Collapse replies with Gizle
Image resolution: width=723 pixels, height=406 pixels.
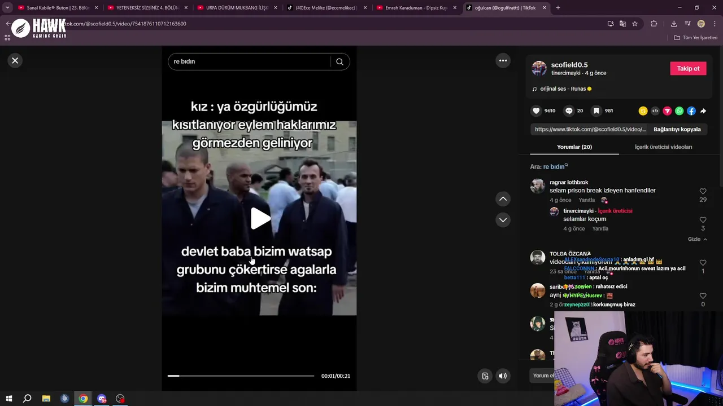(697, 239)
